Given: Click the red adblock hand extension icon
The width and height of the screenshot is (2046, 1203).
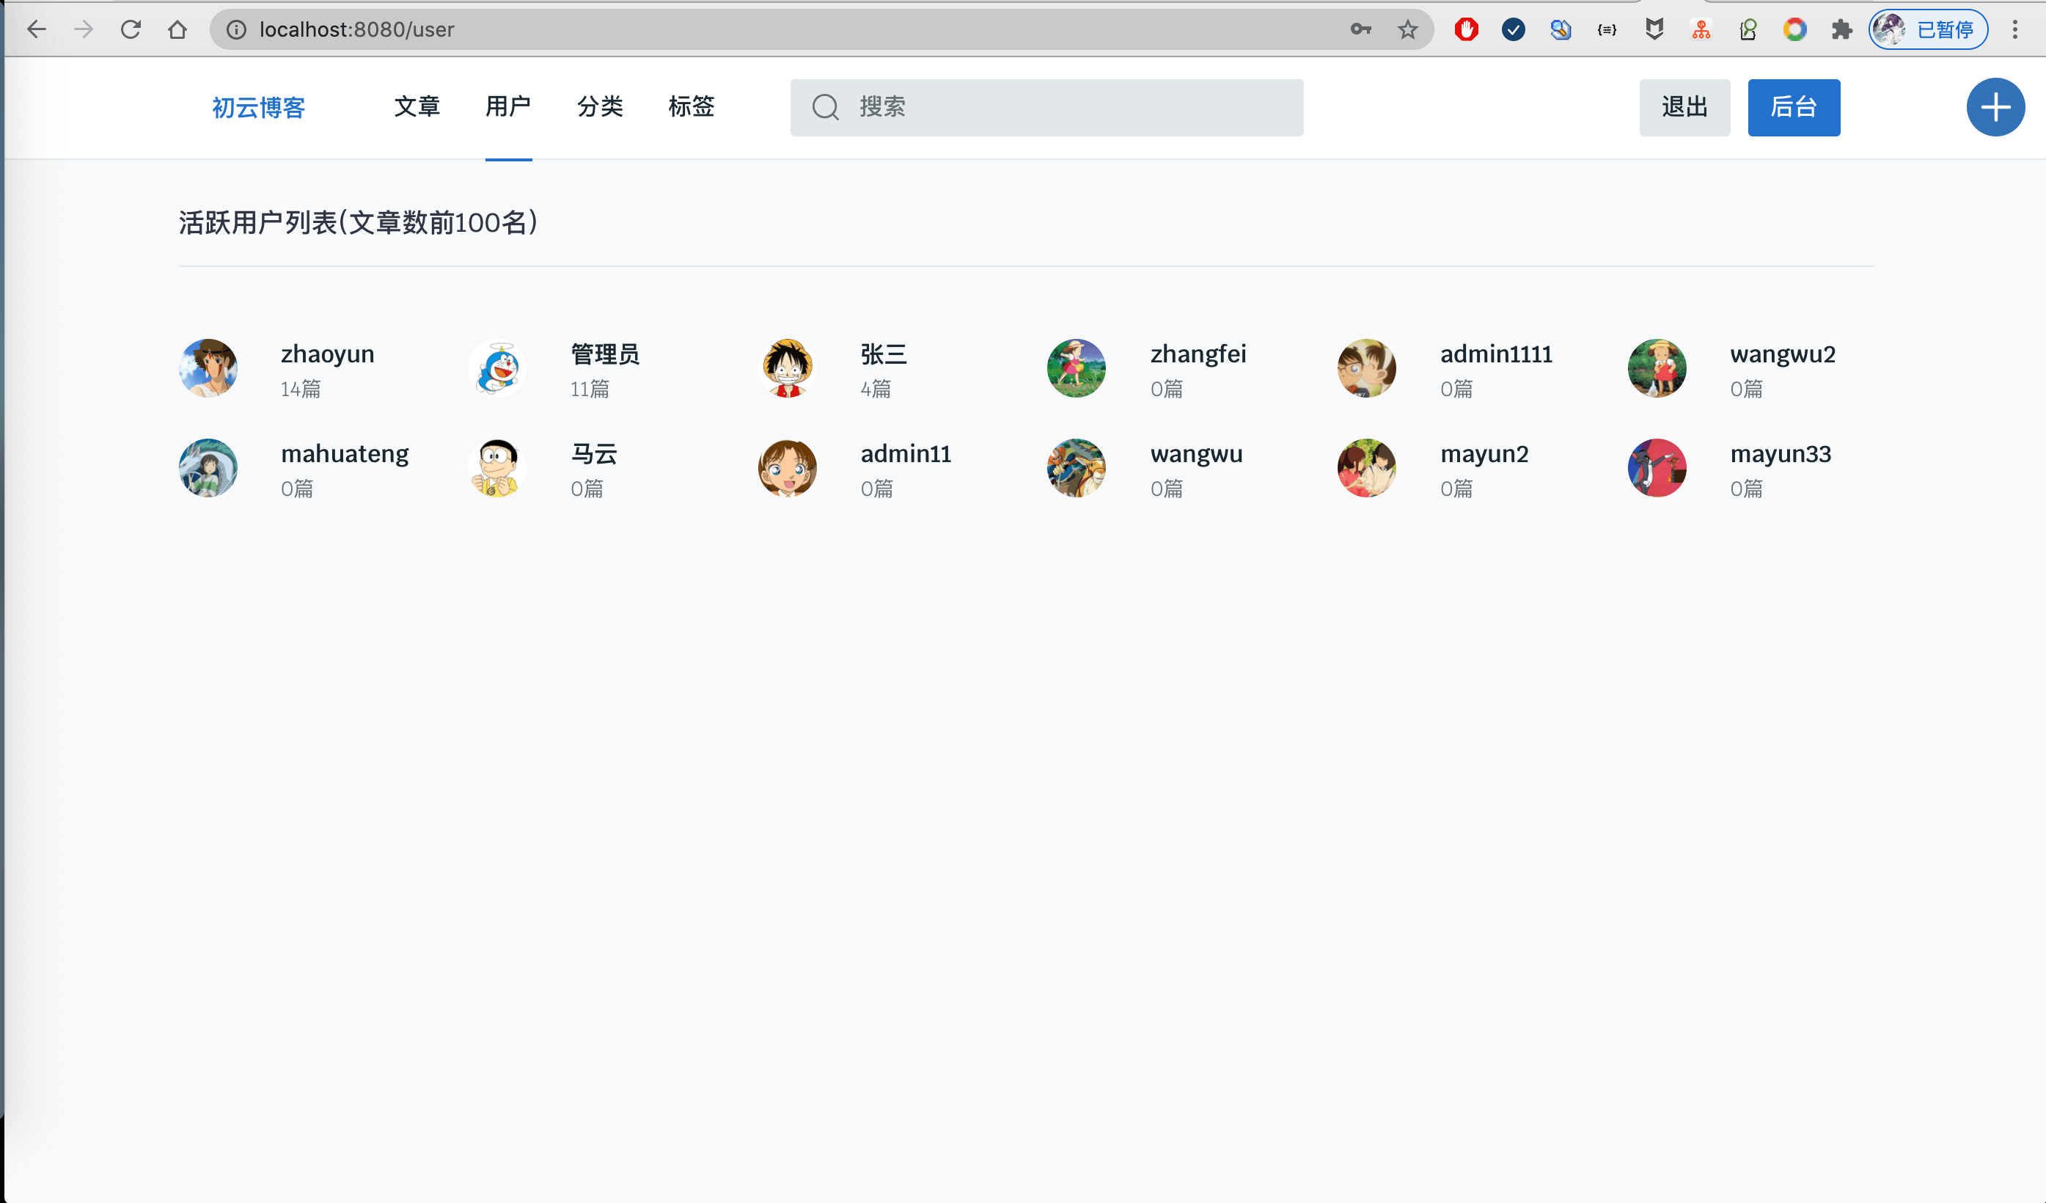Looking at the screenshot, I should (1465, 30).
